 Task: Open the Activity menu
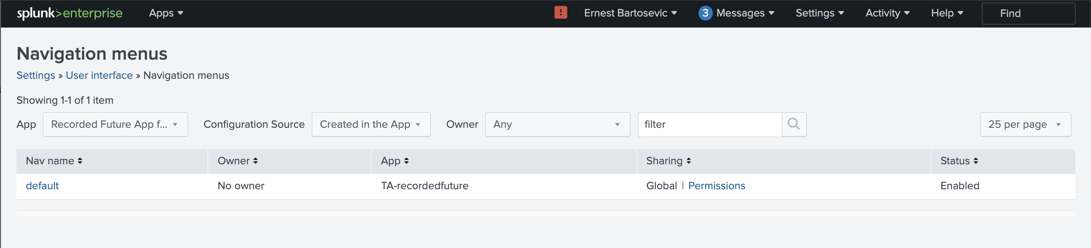(x=887, y=13)
